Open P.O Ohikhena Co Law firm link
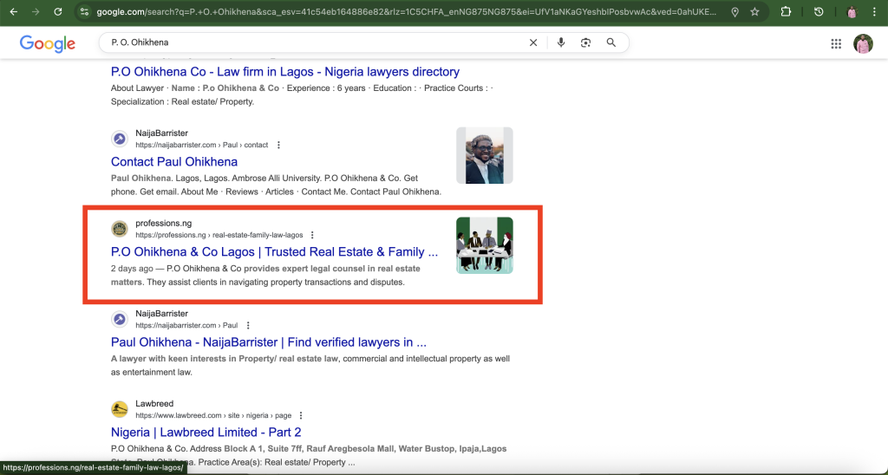The image size is (888, 475). (284, 72)
